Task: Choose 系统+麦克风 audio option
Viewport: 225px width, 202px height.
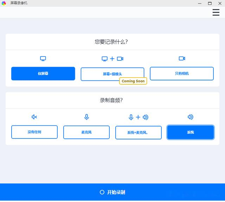Action: [x=139, y=132]
